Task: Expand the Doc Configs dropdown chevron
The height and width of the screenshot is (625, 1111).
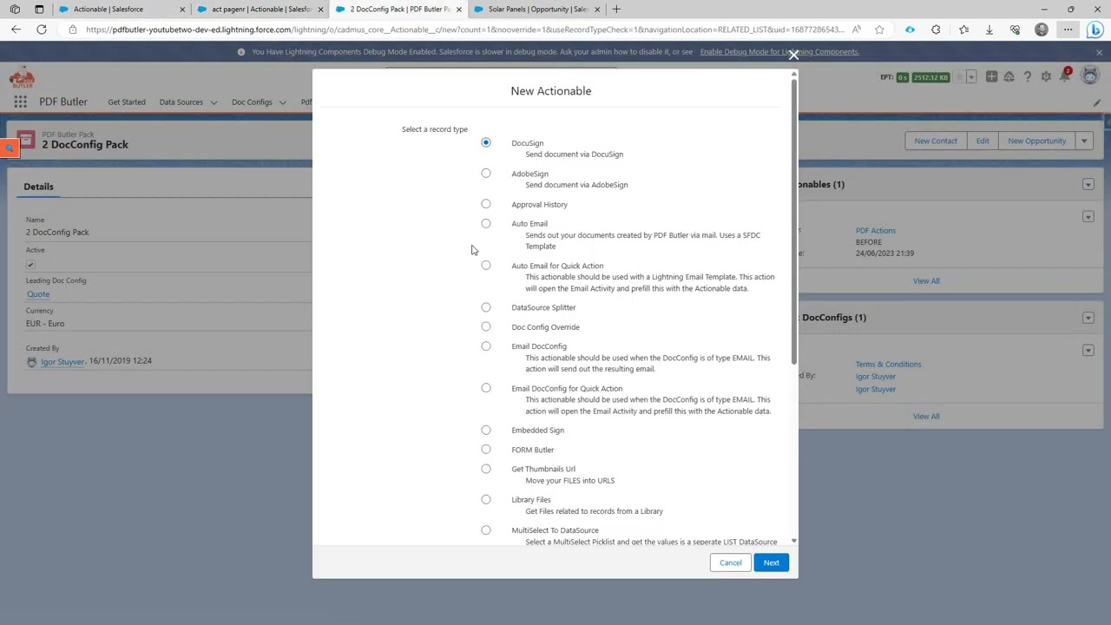Action: tap(282, 102)
